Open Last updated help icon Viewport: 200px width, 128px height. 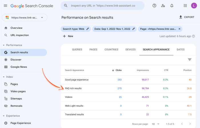(x=193, y=36)
